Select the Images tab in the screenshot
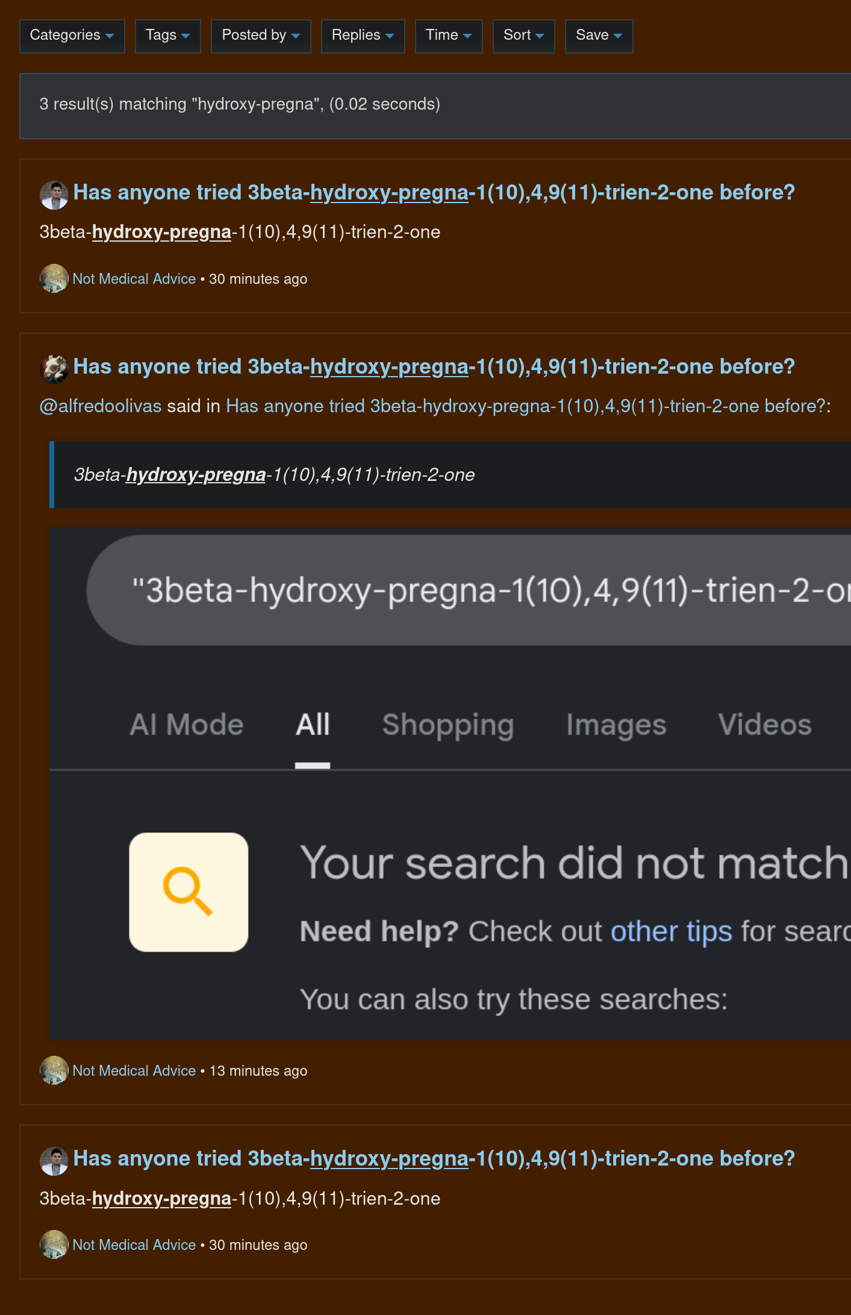 coord(616,724)
